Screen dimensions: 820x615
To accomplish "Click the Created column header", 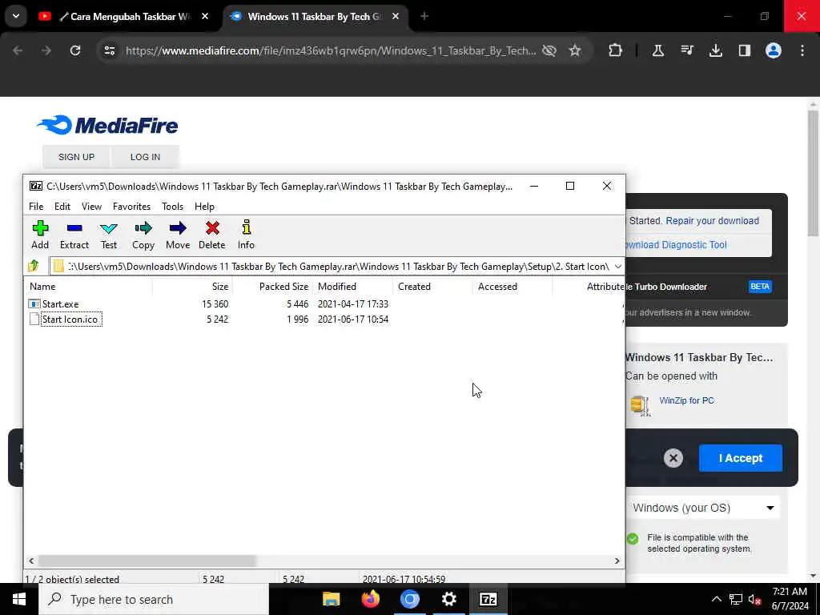I will click(x=432, y=287).
